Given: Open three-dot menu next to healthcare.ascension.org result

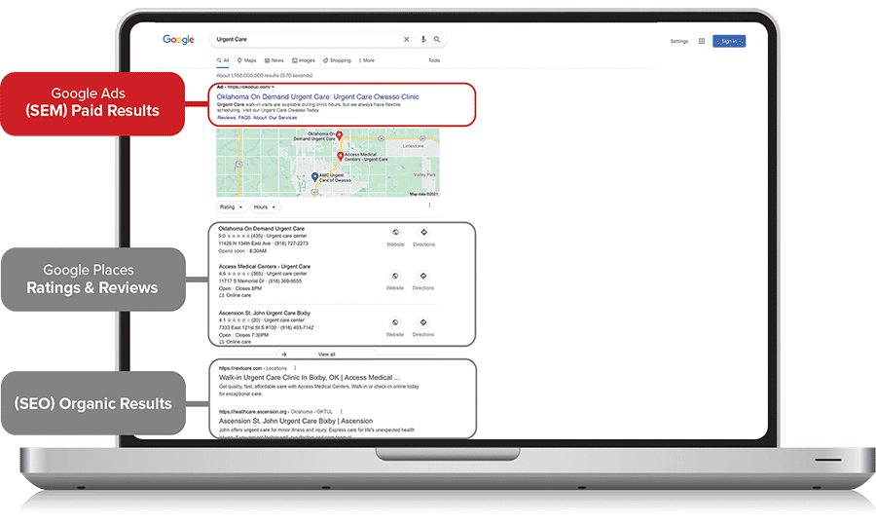Looking at the screenshot, I should point(341,412).
